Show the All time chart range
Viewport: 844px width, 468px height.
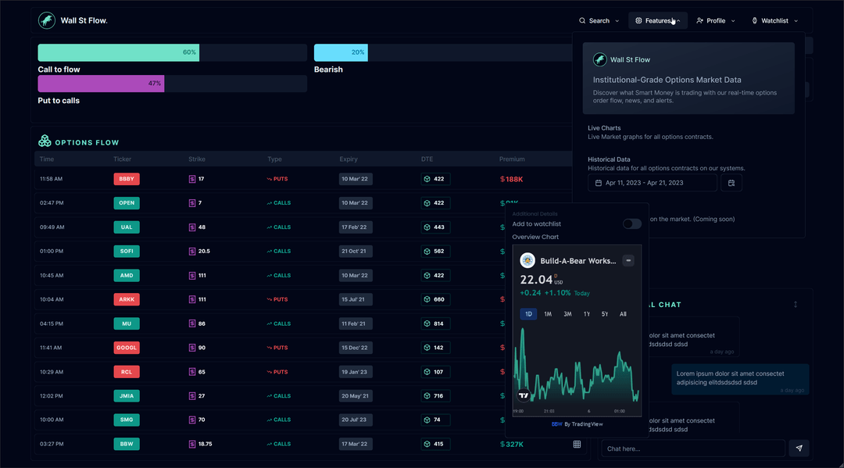pos(623,314)
